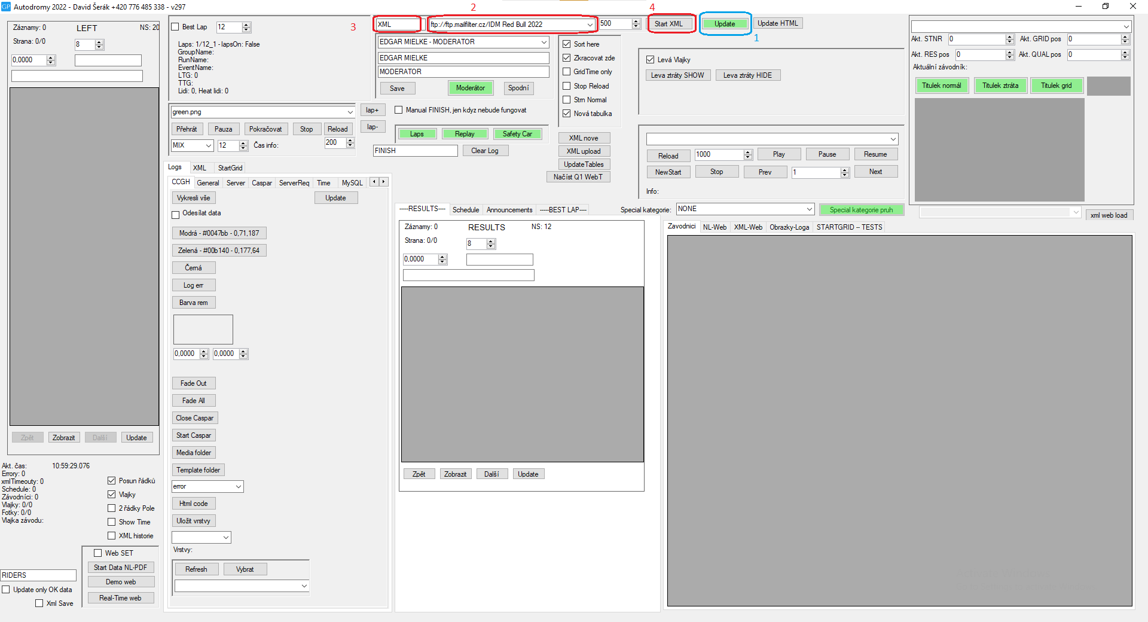Expand the green.png file dropdown
Screen dimensions: 1148x622
coord(350,112)
